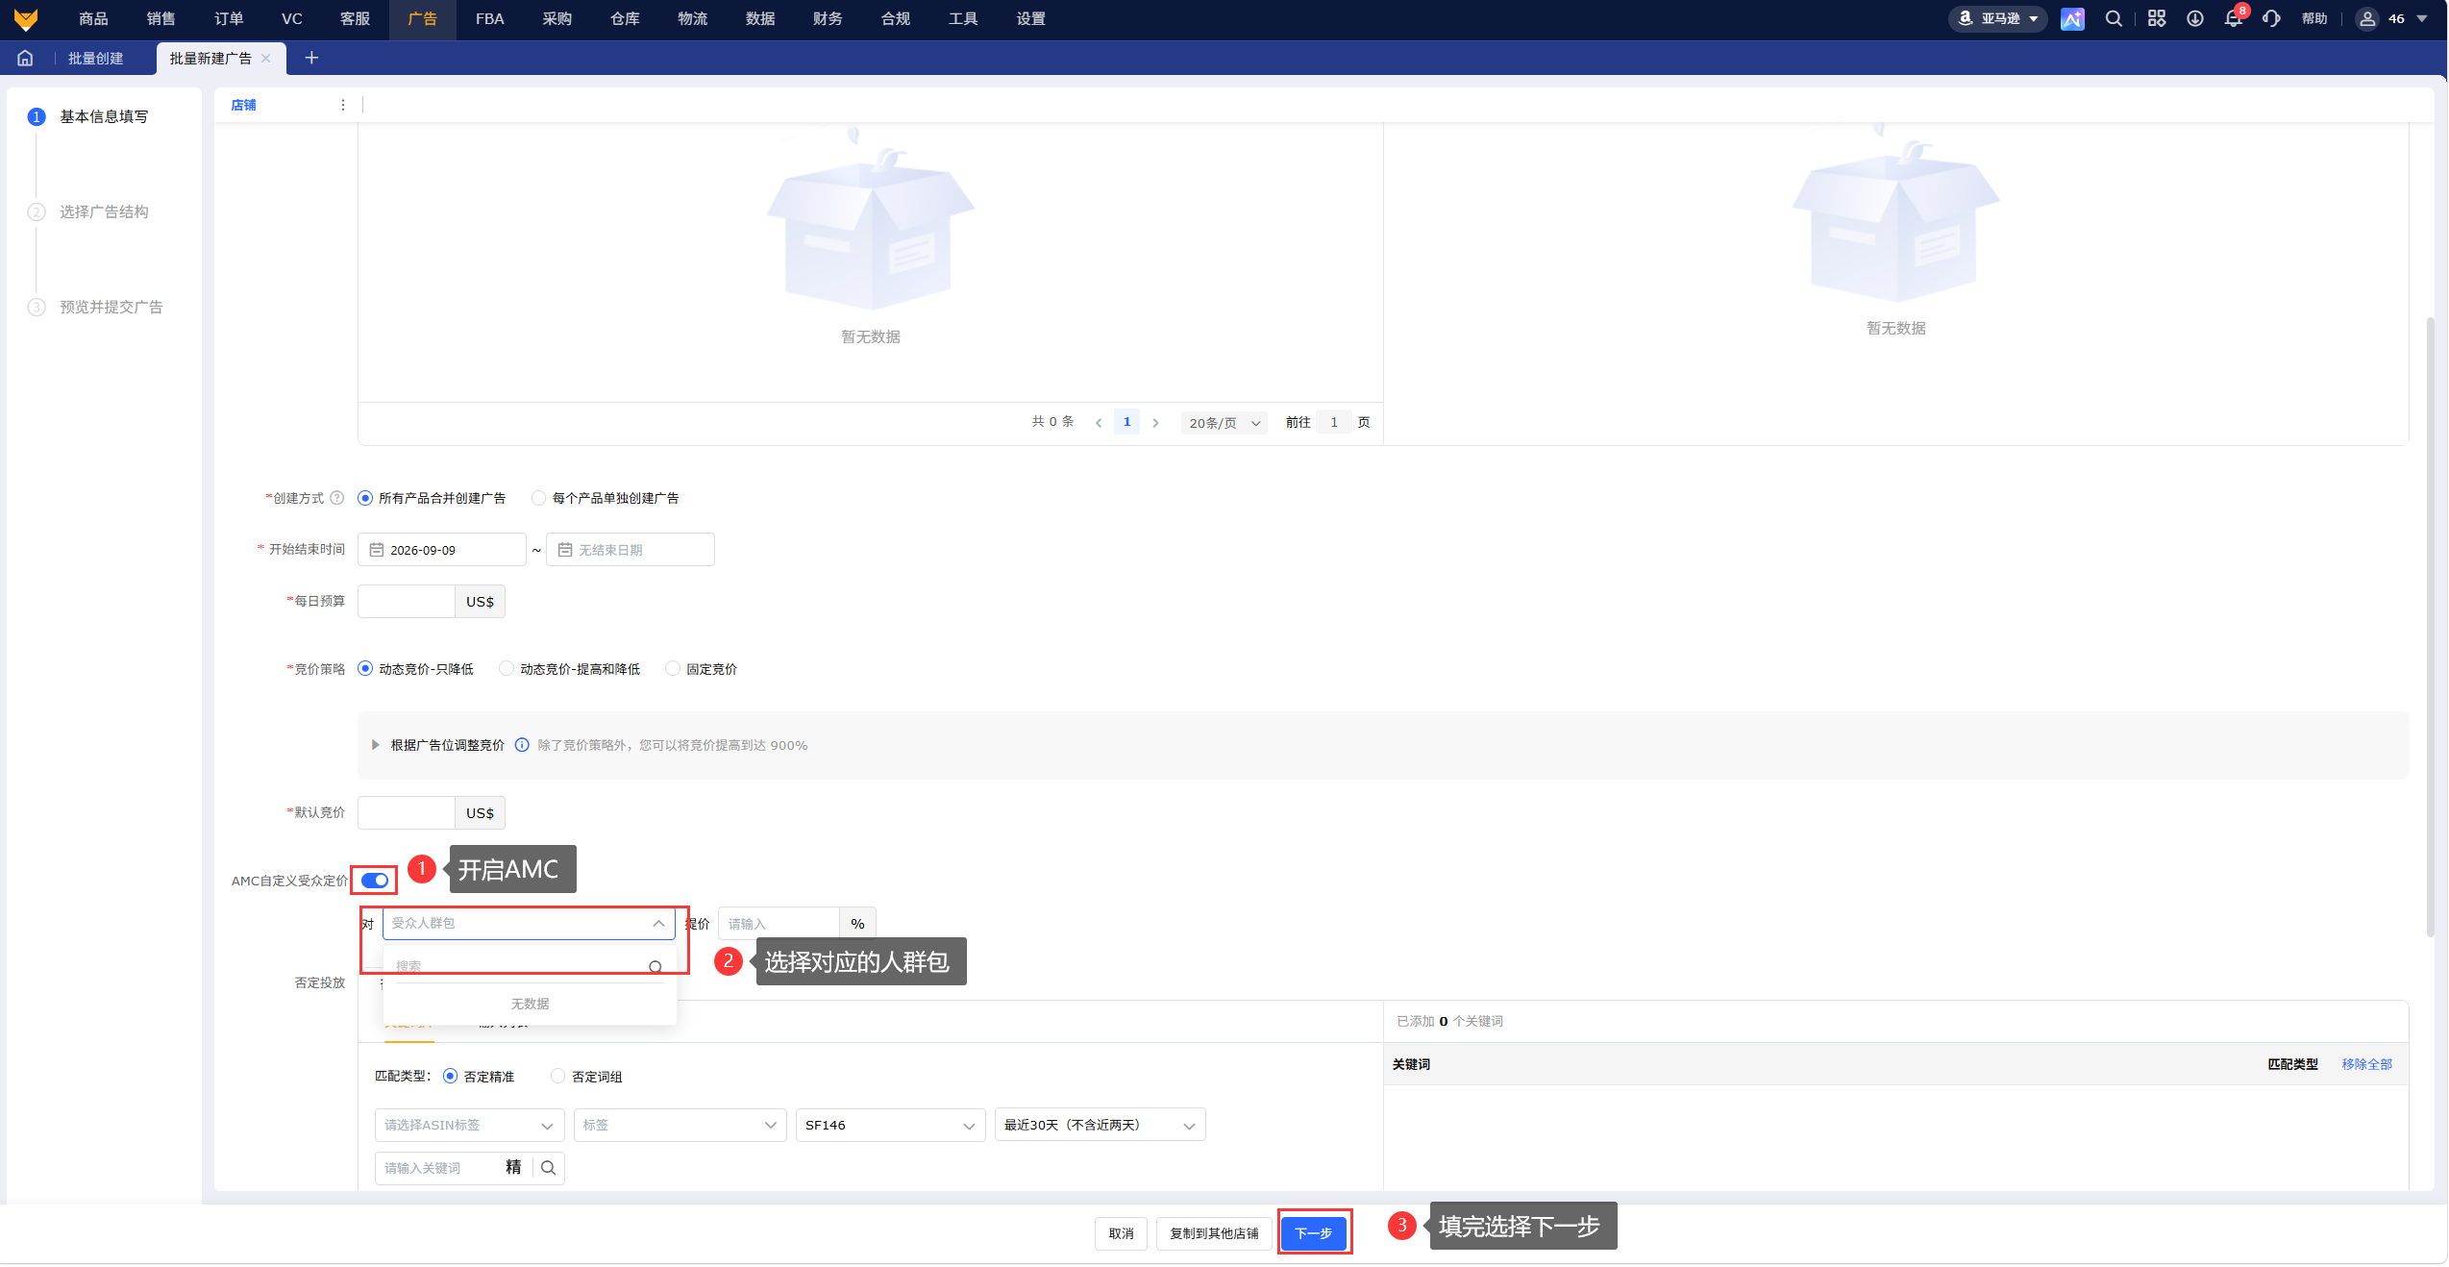Go to previous page arrow in pagination

coord(1099,423)
